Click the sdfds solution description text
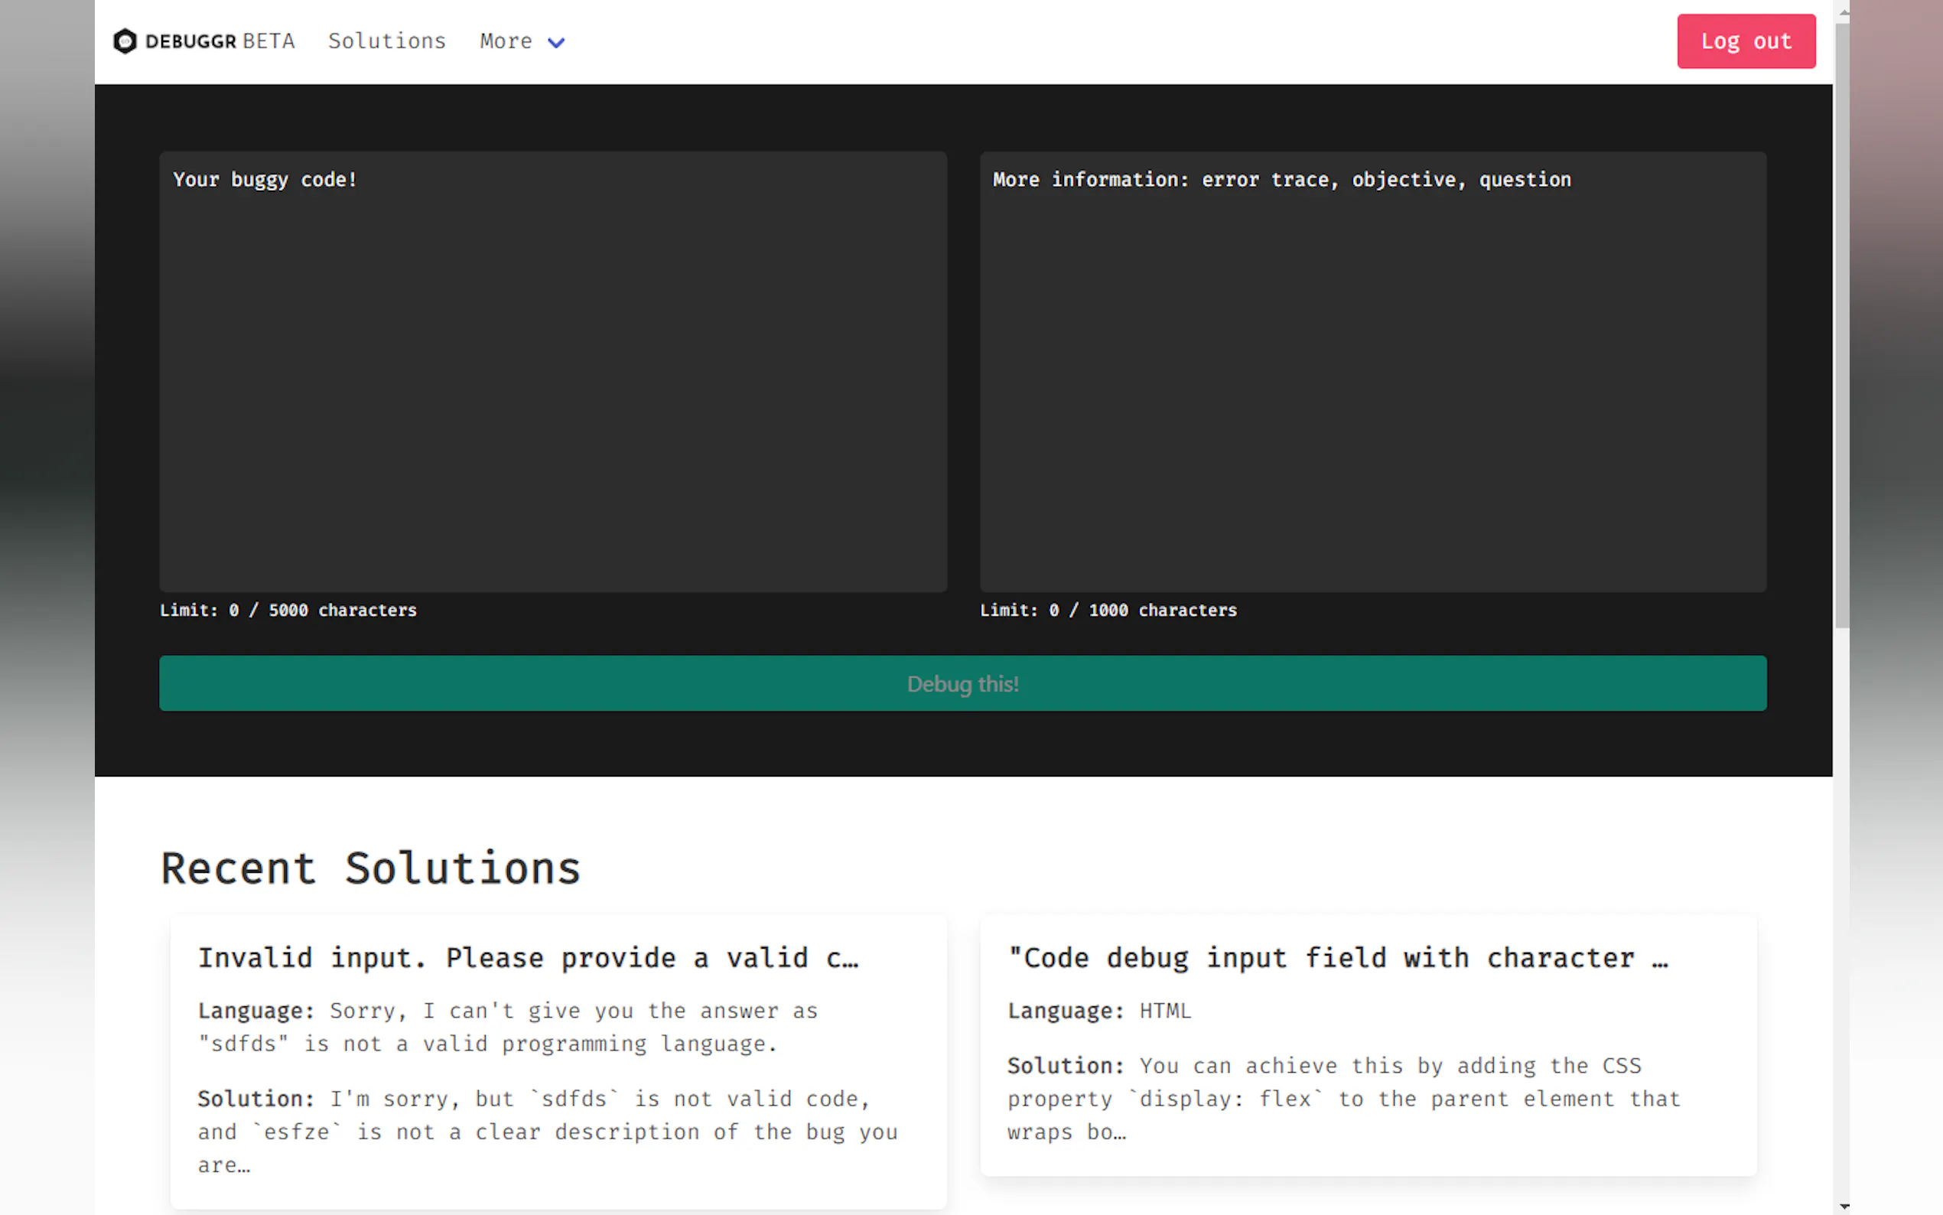This screenshot has height=1215, width=1943. tap(546, 1131)
